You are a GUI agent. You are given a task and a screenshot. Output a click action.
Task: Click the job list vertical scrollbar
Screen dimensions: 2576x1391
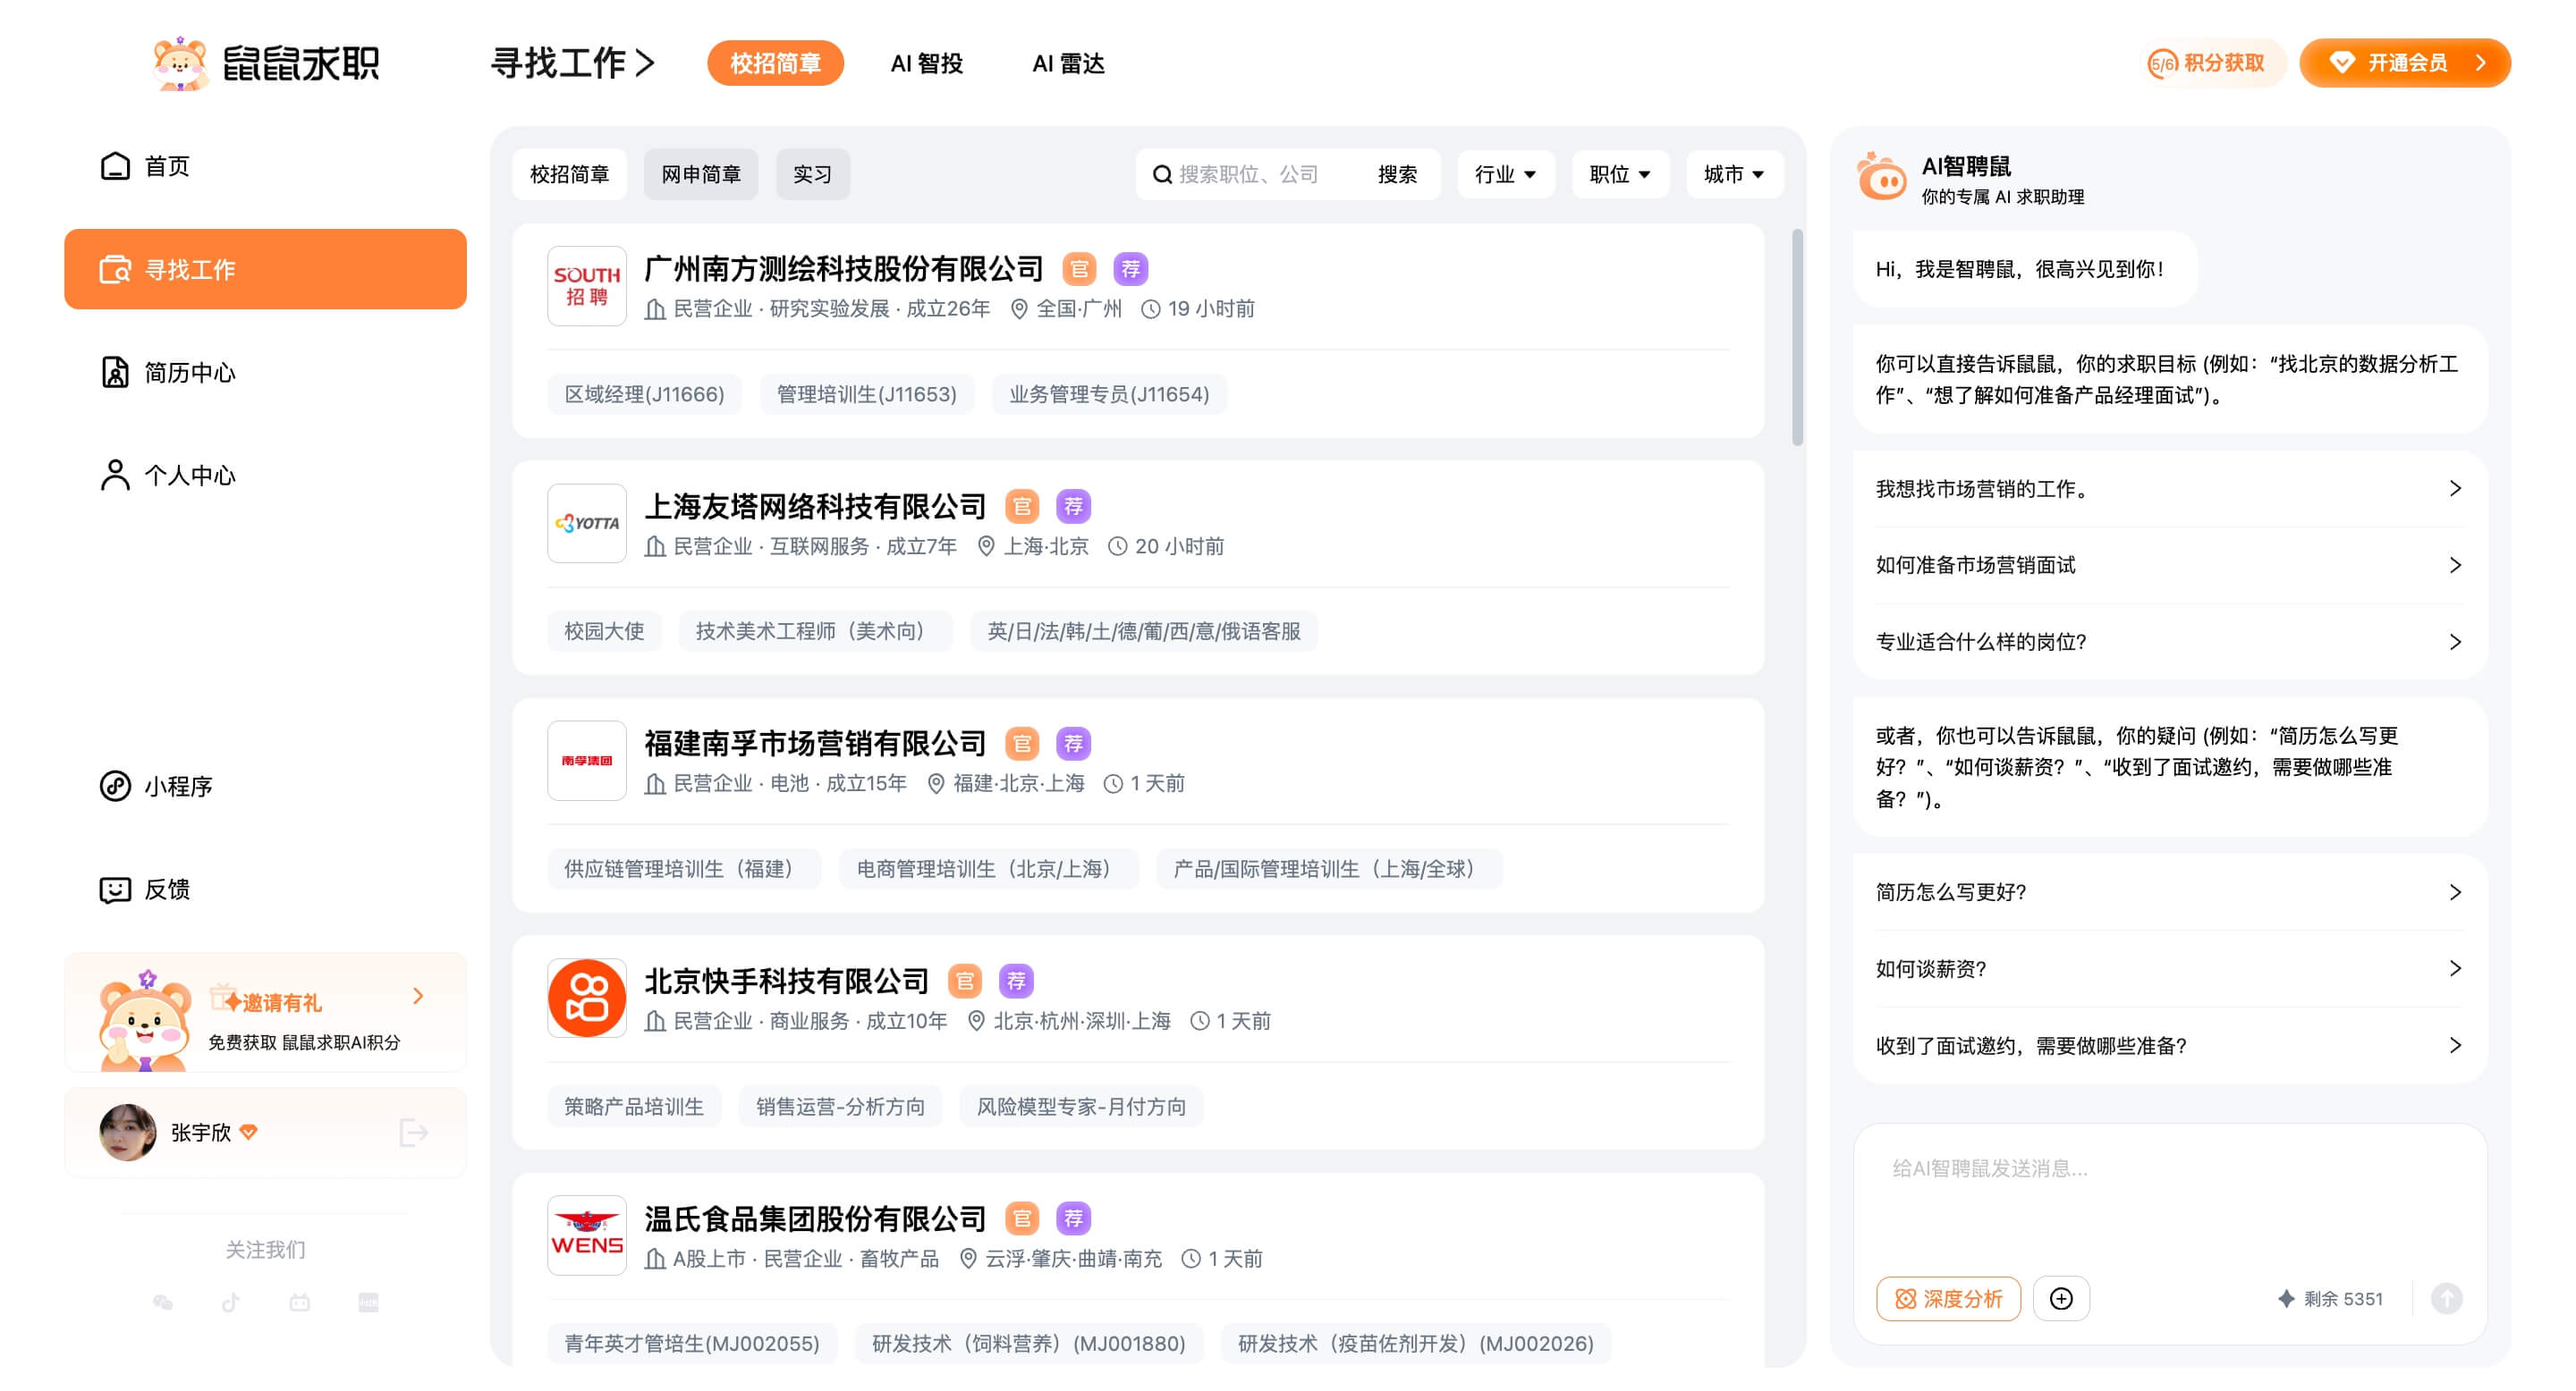[1797, 338]
